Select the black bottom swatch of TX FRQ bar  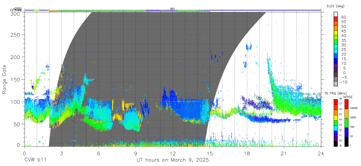click(x=336, y=143)
